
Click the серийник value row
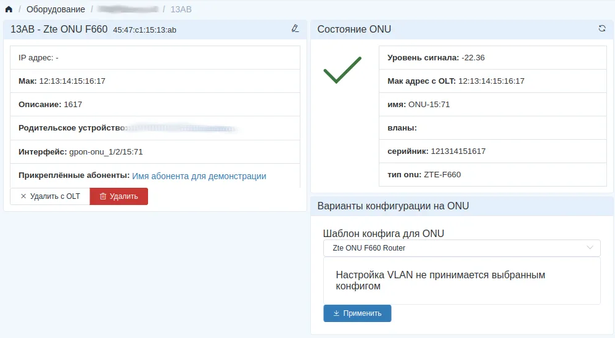click(x=492, y=151)
